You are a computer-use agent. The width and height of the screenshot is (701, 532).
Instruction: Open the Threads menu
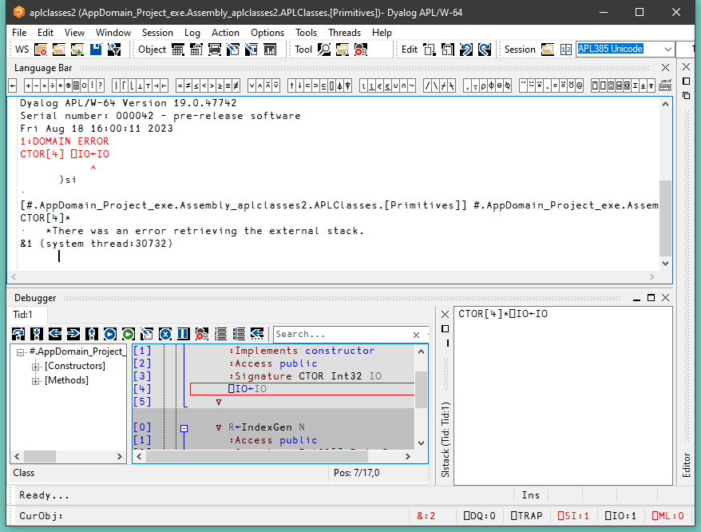[345, 33]
